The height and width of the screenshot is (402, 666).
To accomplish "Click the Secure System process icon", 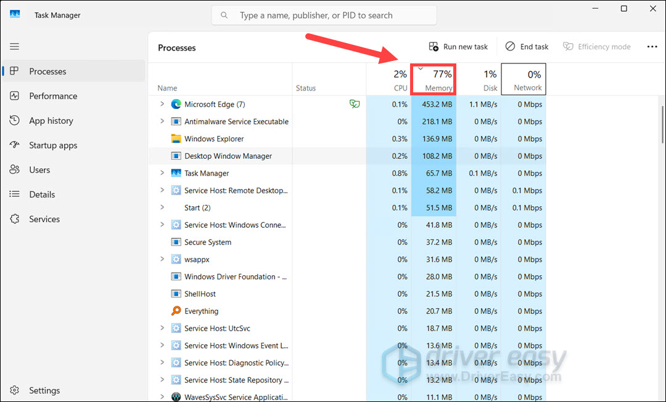I will coord(176,242).
